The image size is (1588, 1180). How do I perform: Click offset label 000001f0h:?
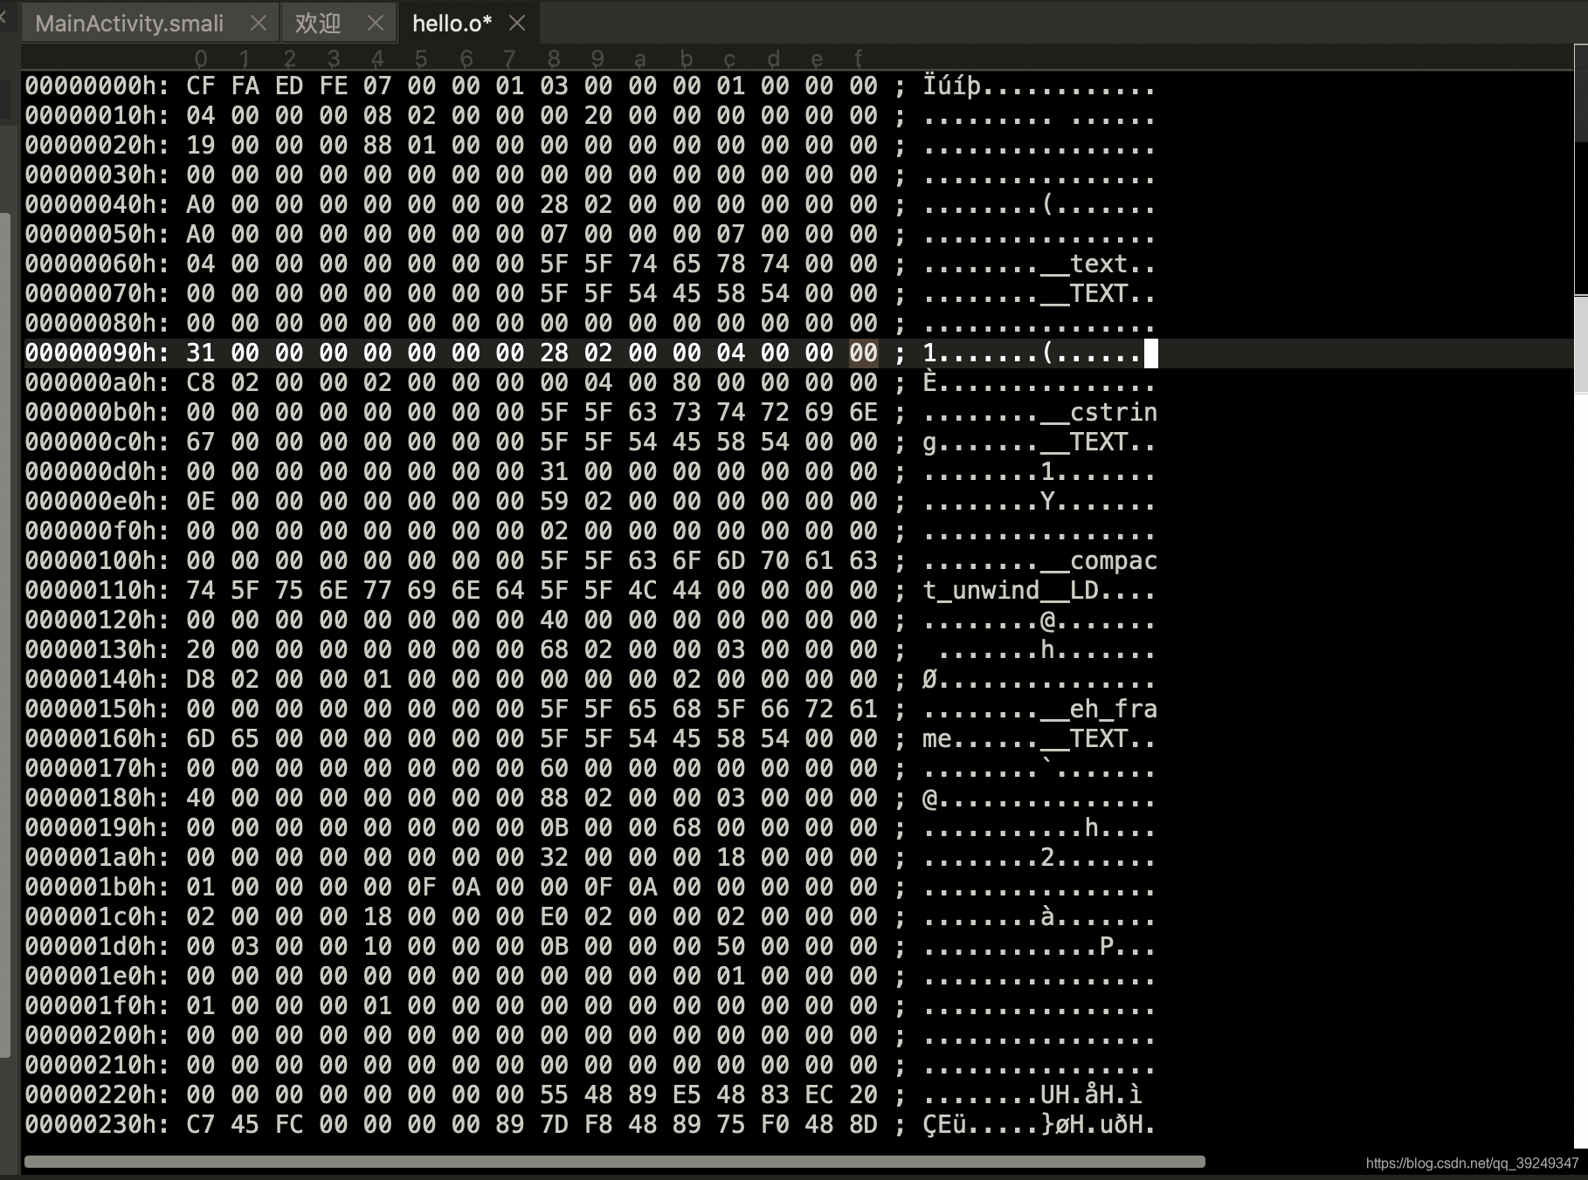click(x=97, y=1005)
